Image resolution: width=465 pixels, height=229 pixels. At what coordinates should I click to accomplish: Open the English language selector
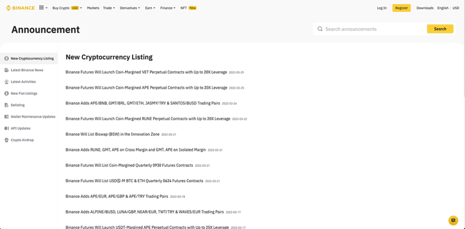coord(443,8)
